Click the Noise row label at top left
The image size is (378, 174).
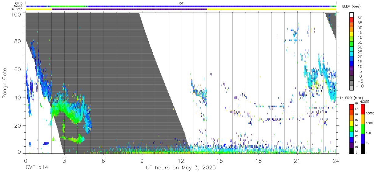[18, 6]
